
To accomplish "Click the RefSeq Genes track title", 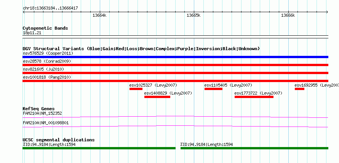I will pos(39,109).
